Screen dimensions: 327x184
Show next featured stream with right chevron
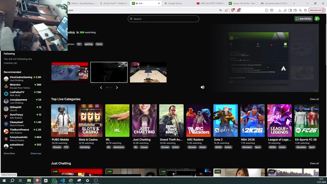pos(117,87)
